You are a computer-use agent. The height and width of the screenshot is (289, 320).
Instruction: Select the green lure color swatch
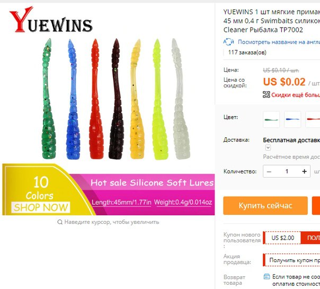[x=271, y=119]
